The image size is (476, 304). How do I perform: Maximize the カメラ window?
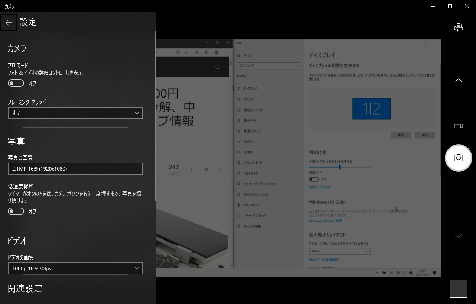click(x=450, y=6)
